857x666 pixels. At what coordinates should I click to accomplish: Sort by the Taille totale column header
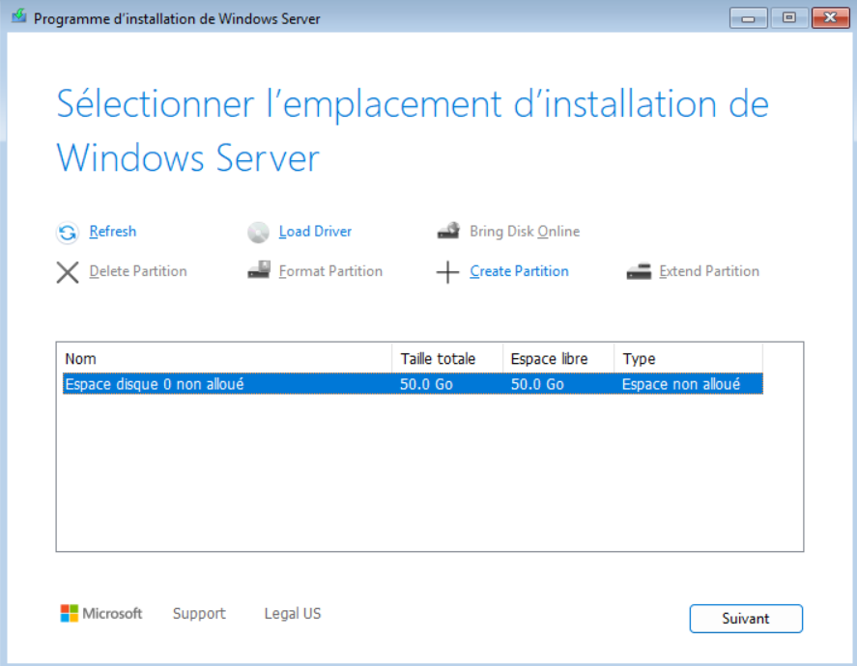447,359
